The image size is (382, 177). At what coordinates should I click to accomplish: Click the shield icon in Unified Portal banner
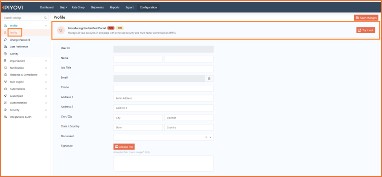tap(61, 30)
